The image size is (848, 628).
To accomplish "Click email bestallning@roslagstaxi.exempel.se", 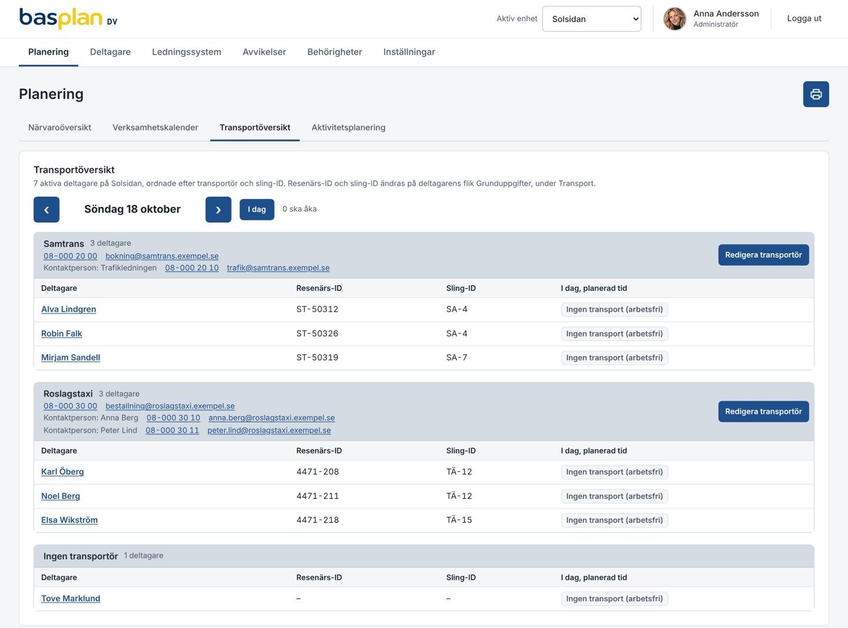I will (170, 406).
